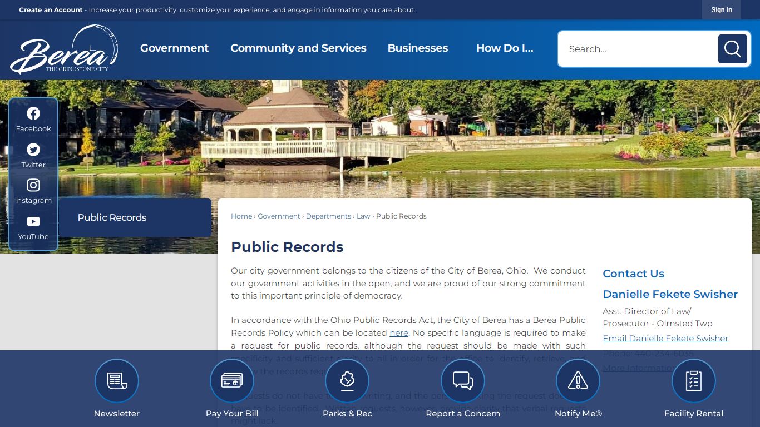Click the Facility Rental label text
Viewport: 760px width, 427px height.
point(694,414)
